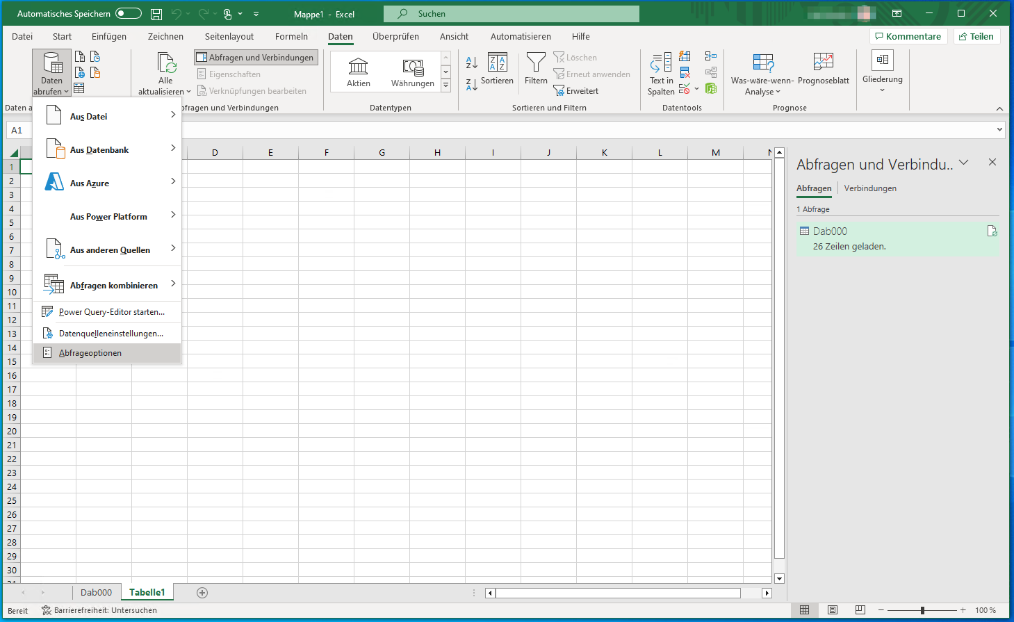Image resolution: width=1014 pixels, height=622 pixels.
Task: Click the Kommentare button
Action: [x=908, y=36]
